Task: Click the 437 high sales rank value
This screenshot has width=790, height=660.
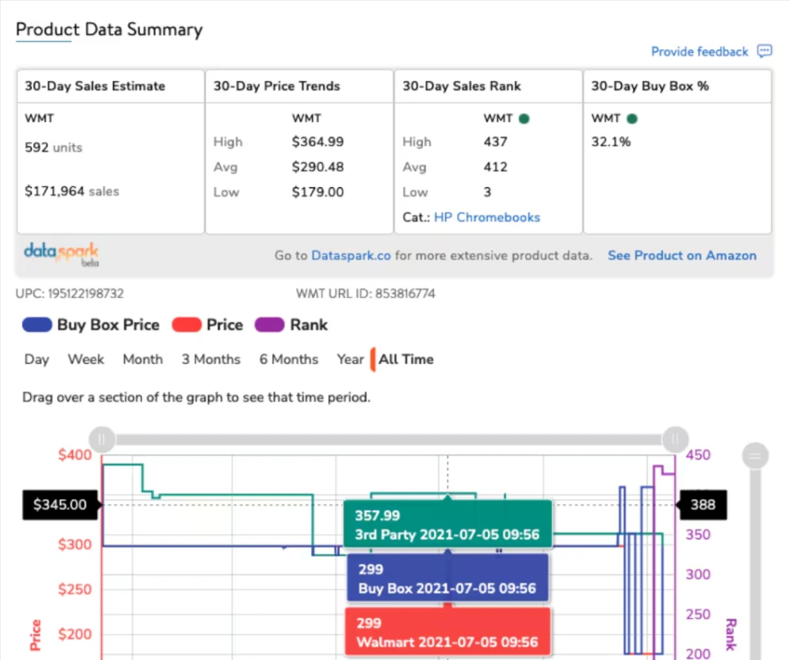Action: coord(495,142)
